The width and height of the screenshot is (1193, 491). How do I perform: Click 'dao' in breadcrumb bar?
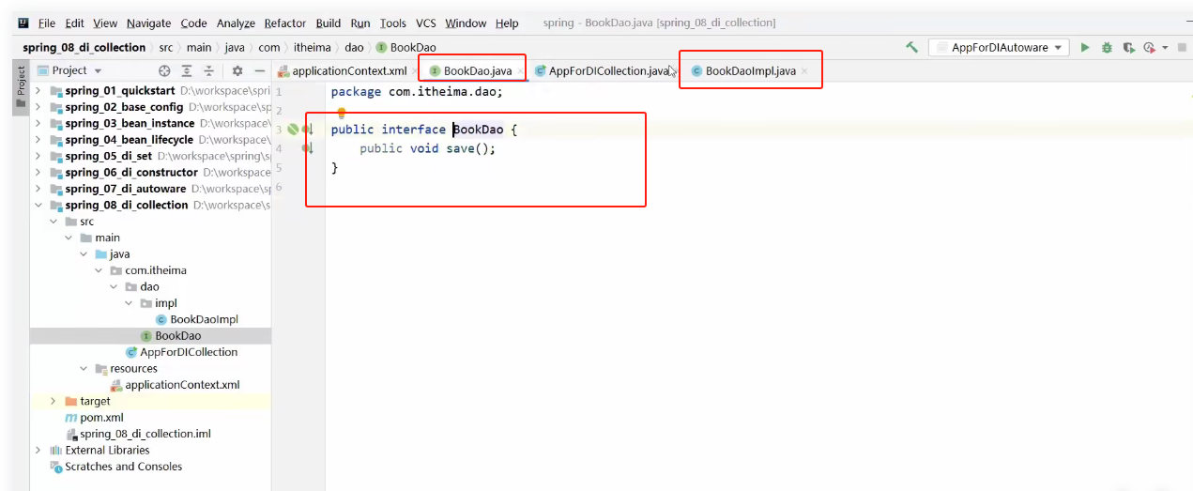pos(354,47)
